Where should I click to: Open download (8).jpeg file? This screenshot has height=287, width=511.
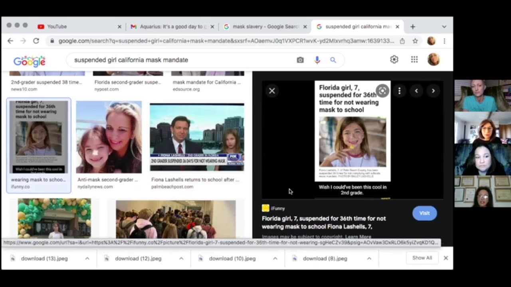point(325,258)
